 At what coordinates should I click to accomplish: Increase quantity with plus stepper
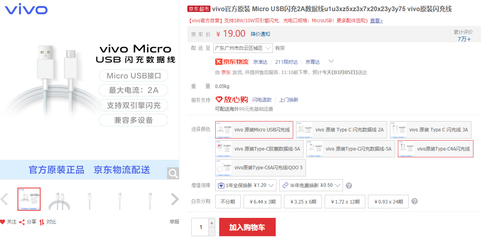point(212,223)
